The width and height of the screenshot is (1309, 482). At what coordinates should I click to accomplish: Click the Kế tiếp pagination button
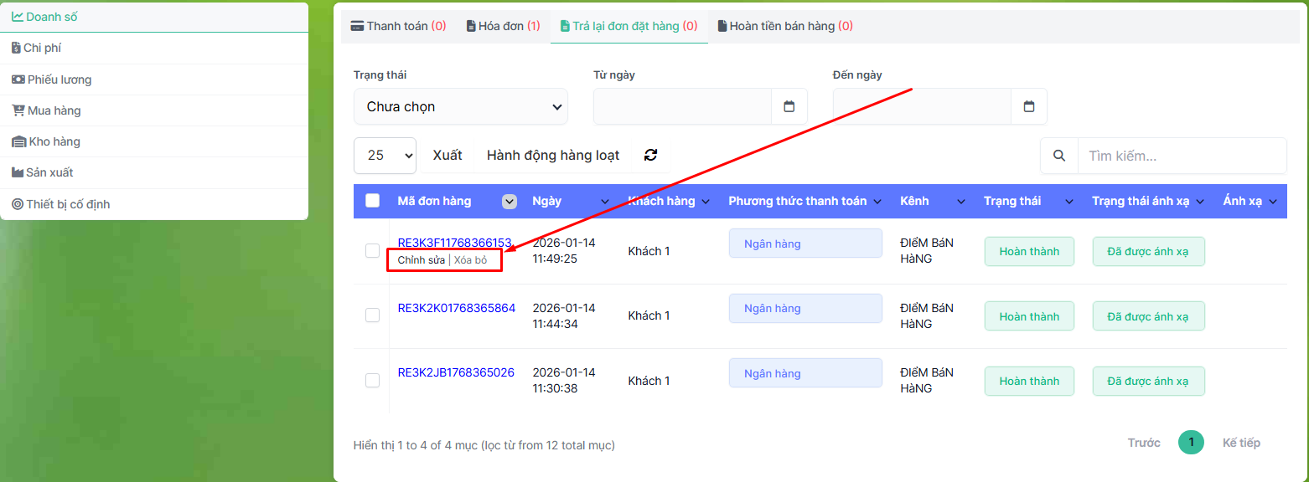(1240, 443)
